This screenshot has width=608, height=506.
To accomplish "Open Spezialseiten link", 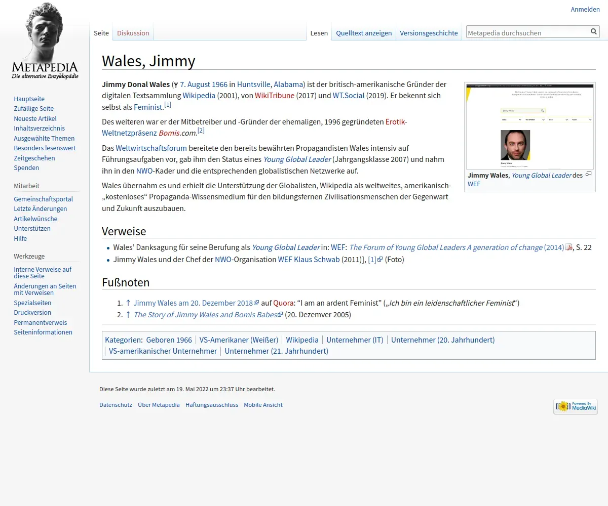I will click(x=32, y=303).
